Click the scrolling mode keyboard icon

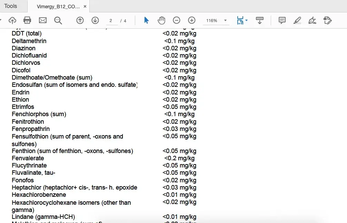point(260,21)
